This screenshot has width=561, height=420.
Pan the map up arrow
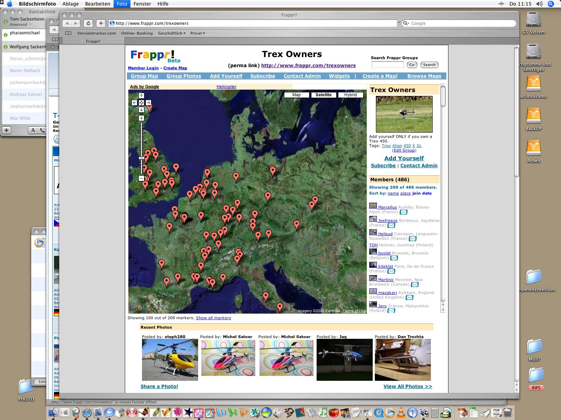point(141,96)
